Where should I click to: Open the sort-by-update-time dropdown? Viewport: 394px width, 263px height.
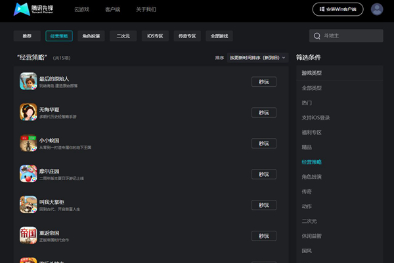click(x=257, y=58)
